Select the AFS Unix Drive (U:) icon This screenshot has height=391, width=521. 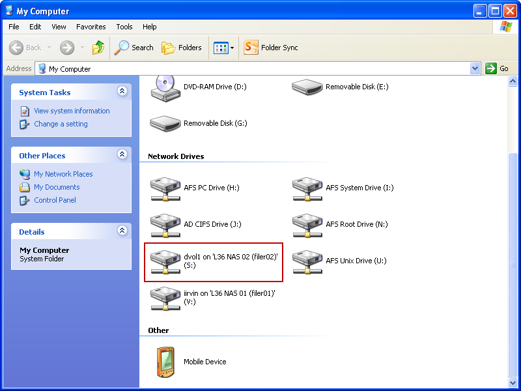(x=307, y=262)
